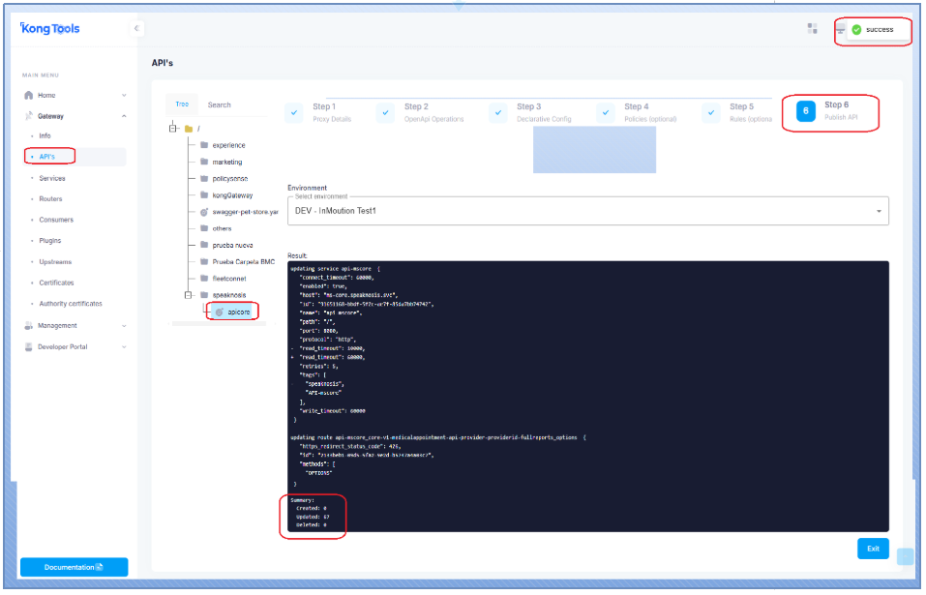Select the swagger-pet-store.yaml file icon

204,211
